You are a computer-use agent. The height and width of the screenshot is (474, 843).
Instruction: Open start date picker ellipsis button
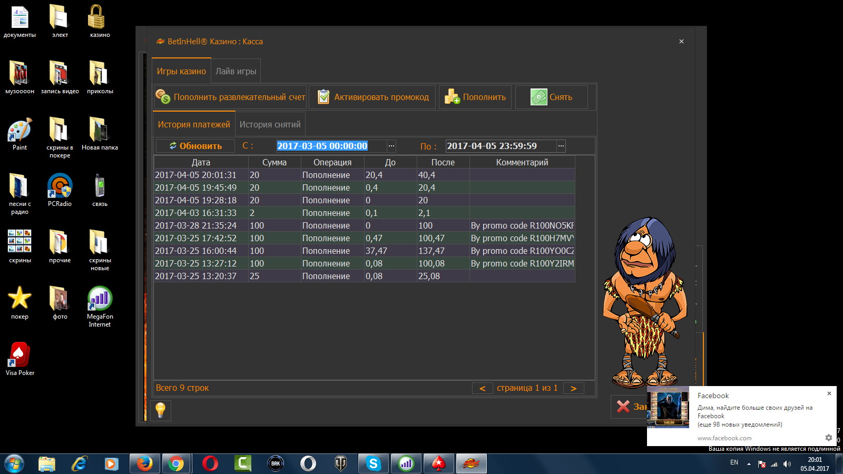(x=391, y=146)
